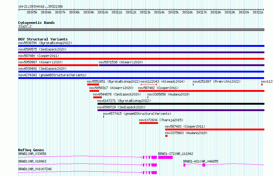Select BRWD1-IT2|NR_111942 label
The width and height of the screenshot is (273, 176).
coord(175,154)
